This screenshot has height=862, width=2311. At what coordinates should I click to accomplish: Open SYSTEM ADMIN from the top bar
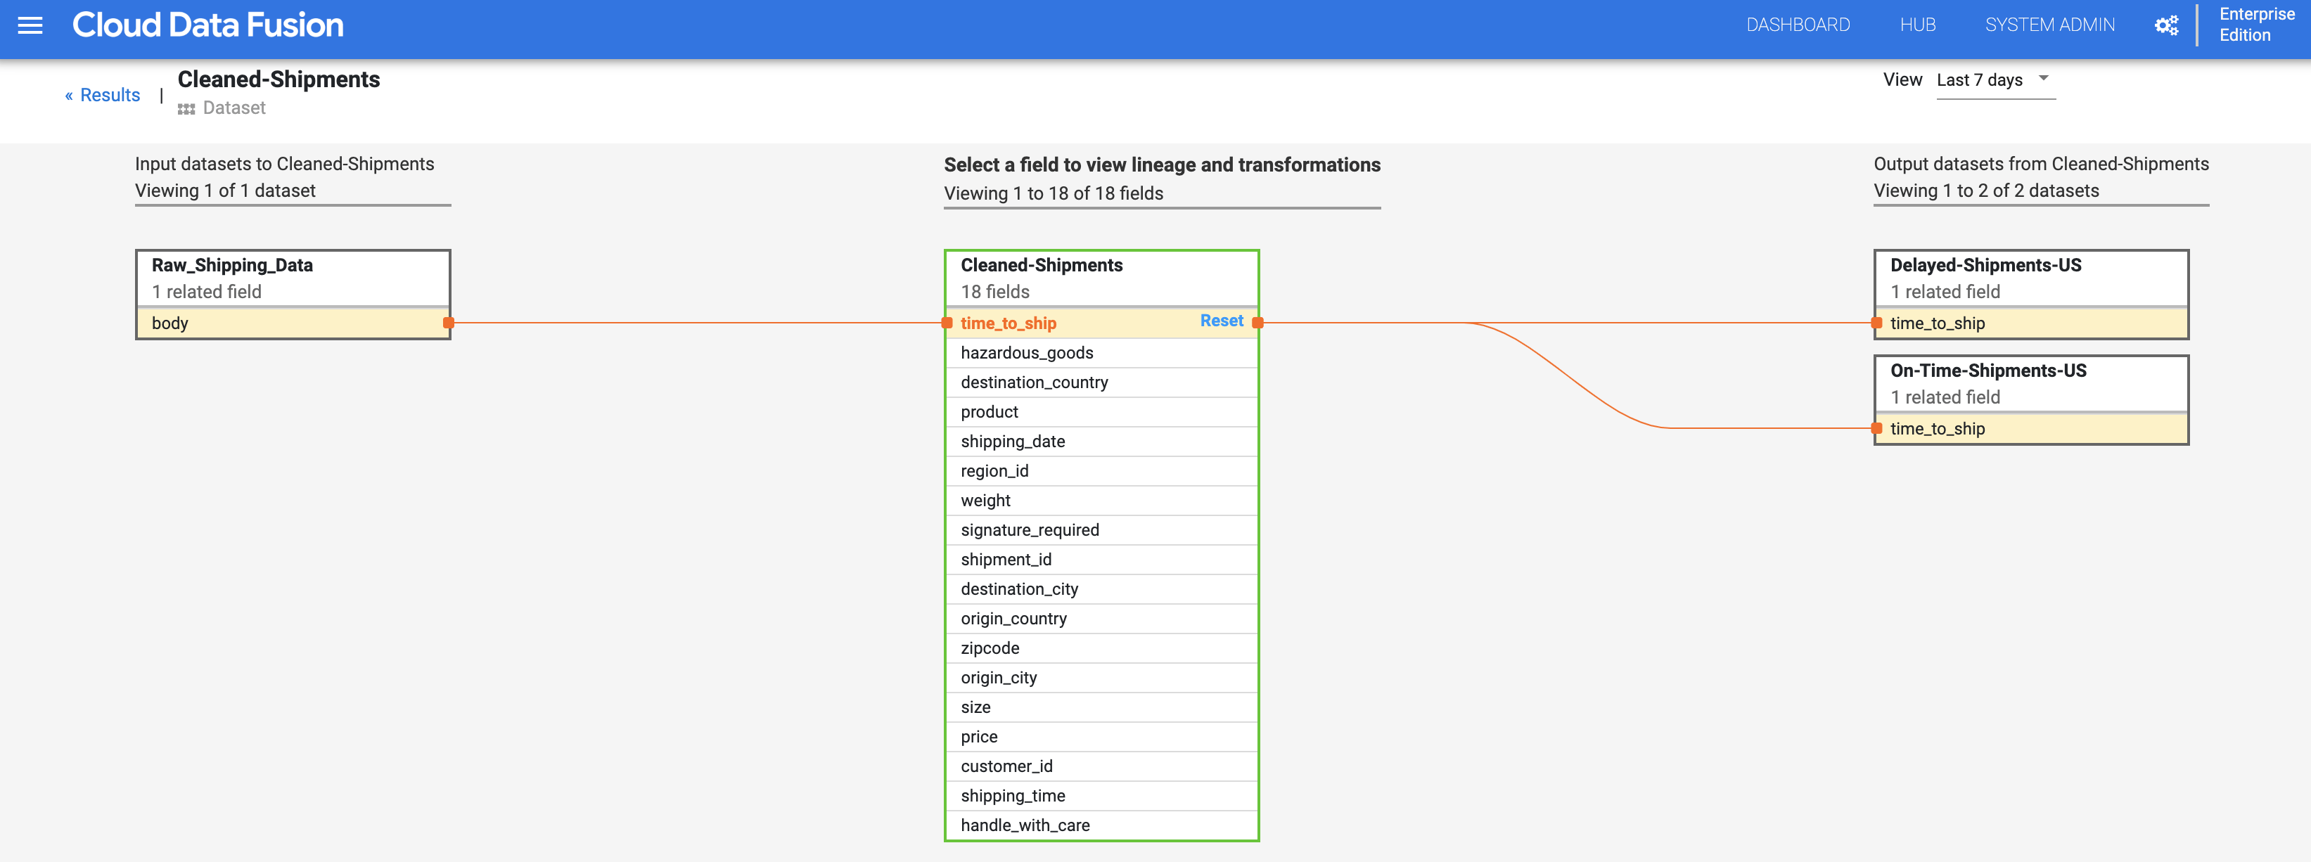(x=2050, y=25)
